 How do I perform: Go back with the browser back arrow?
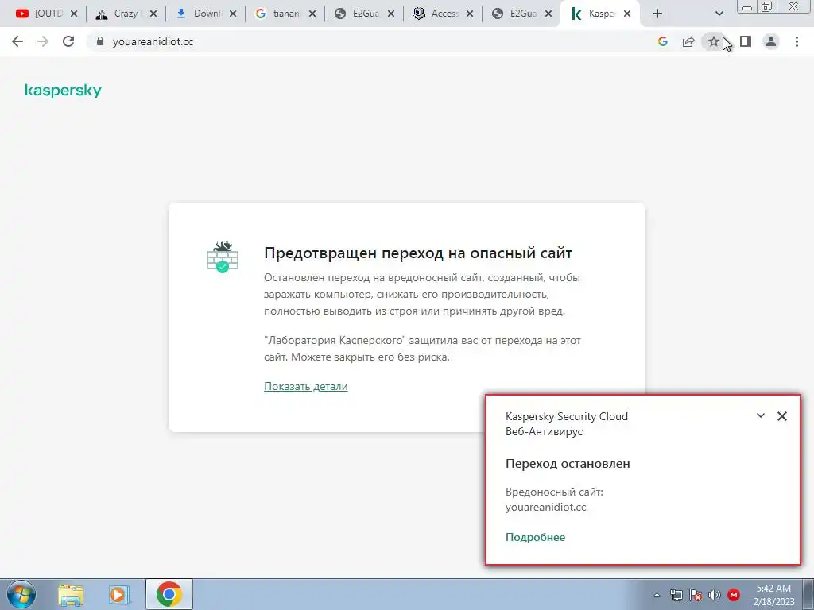tap(17, 41)
